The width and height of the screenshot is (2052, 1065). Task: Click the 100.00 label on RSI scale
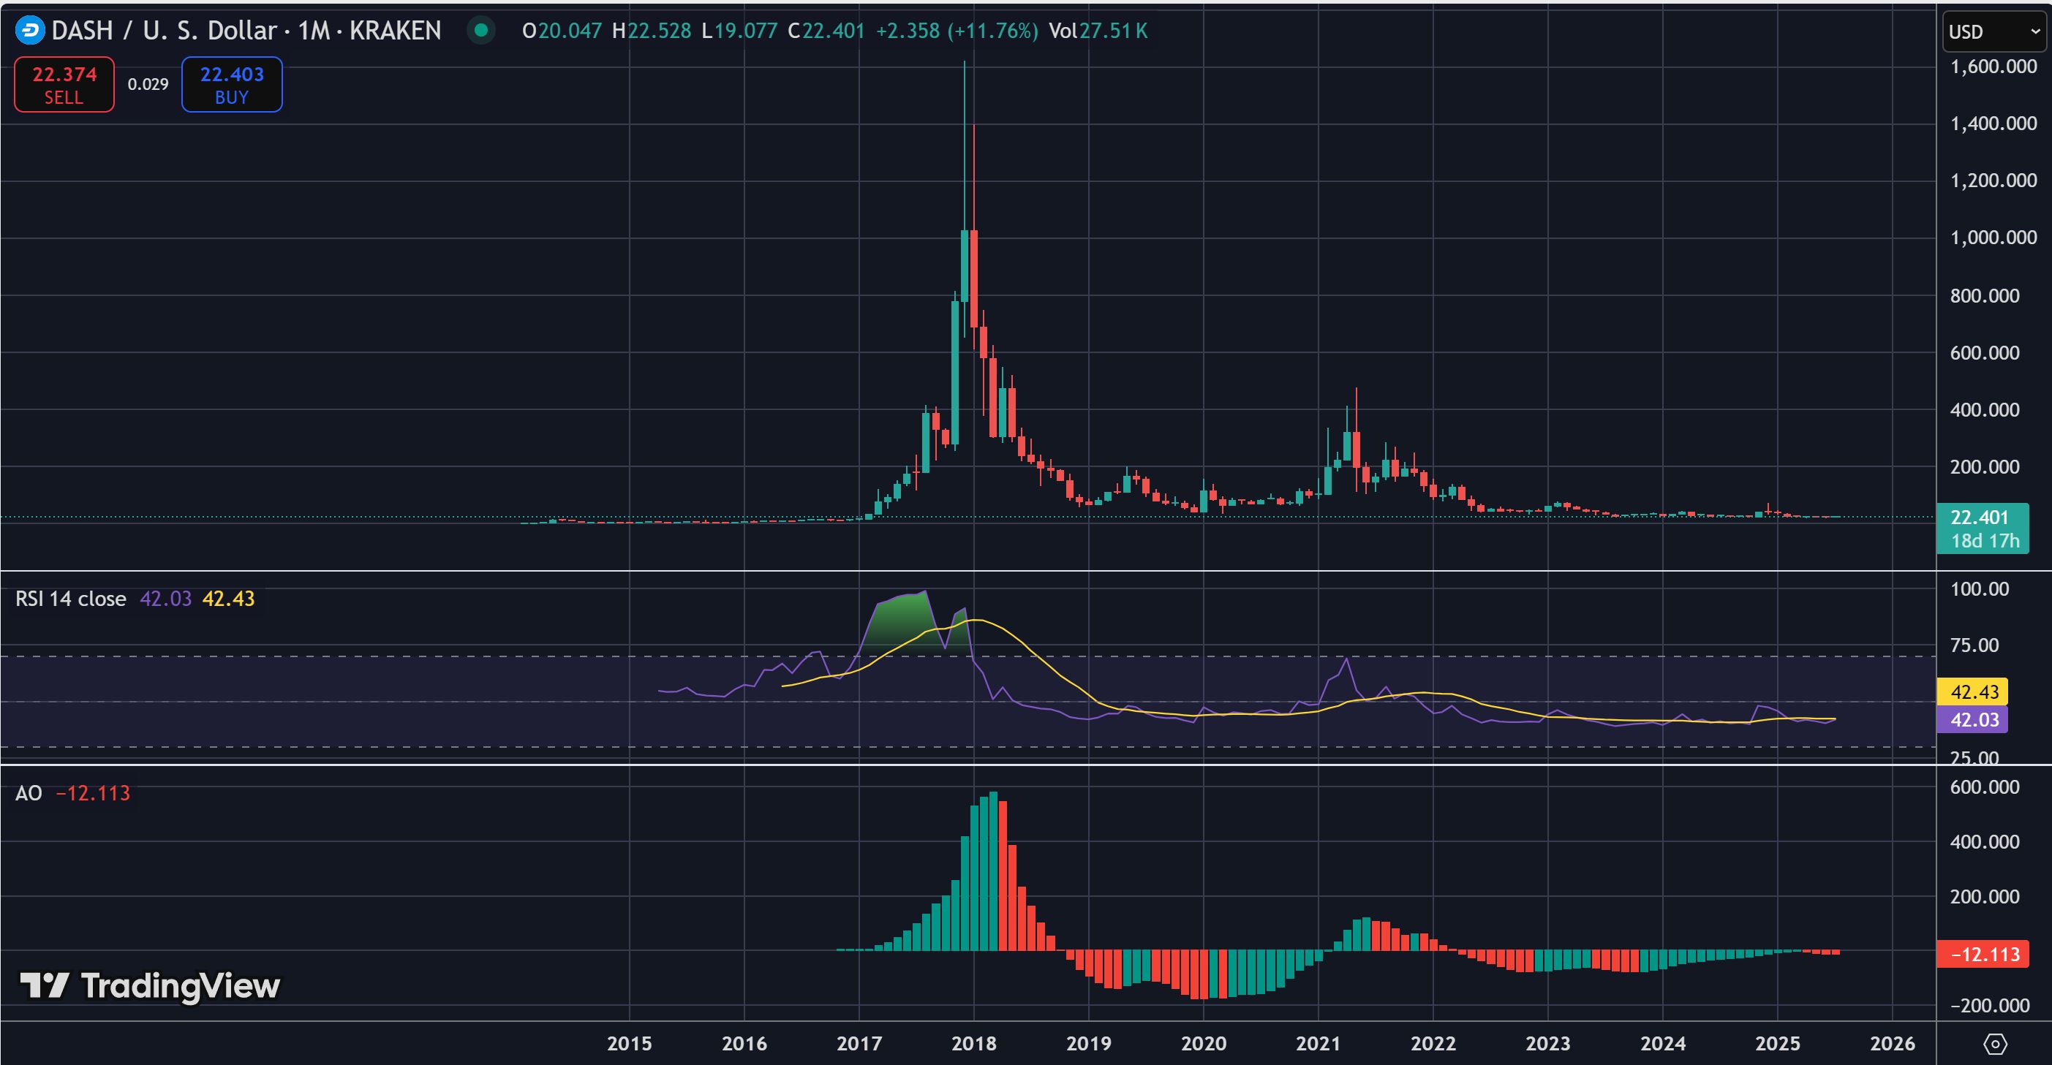[x=1980, y=589]
